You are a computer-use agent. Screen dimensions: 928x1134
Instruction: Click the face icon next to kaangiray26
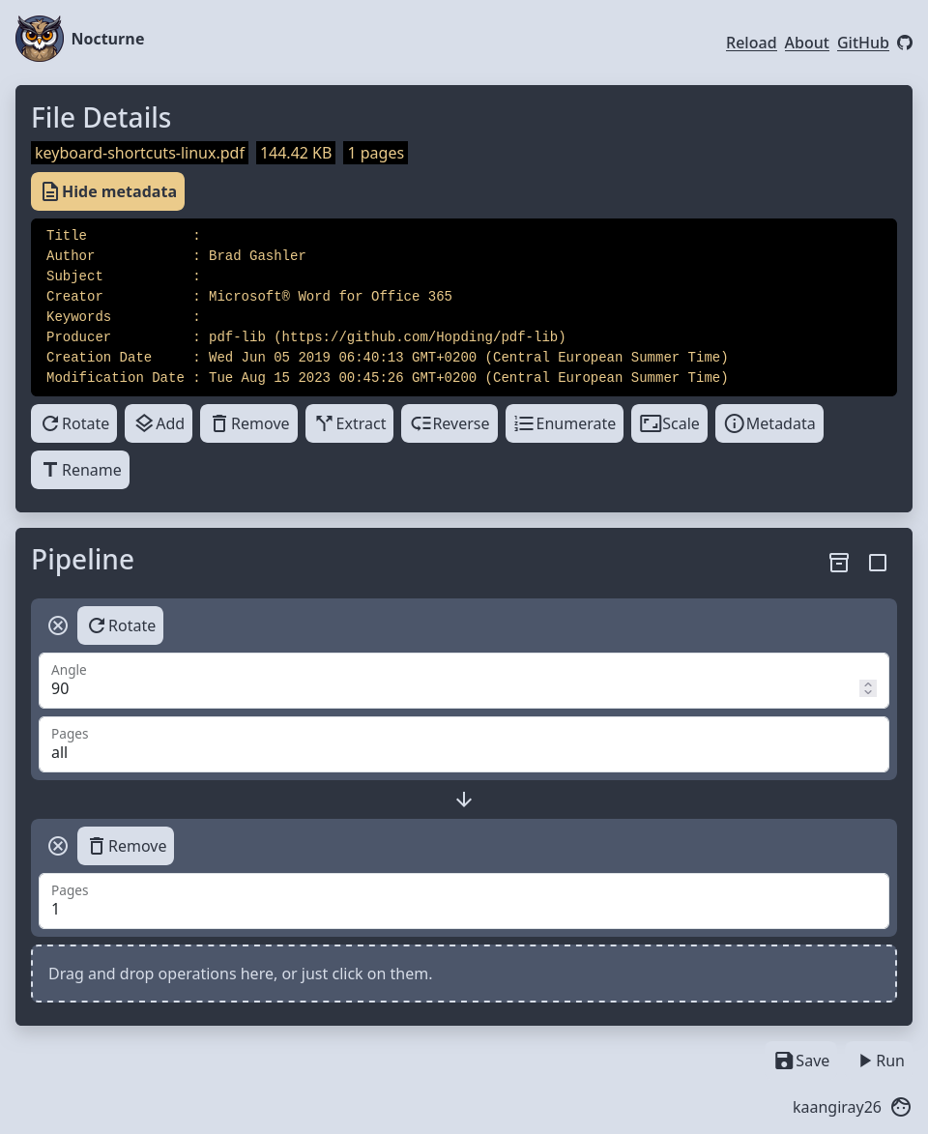click(x=901, y=1107)
